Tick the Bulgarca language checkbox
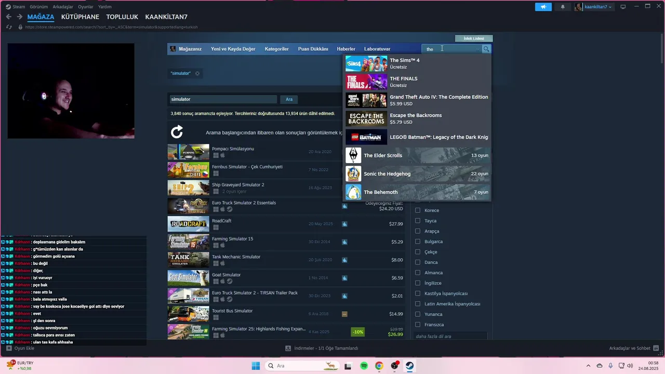Screen dimensions: 665x374 [x=418, y=242]
